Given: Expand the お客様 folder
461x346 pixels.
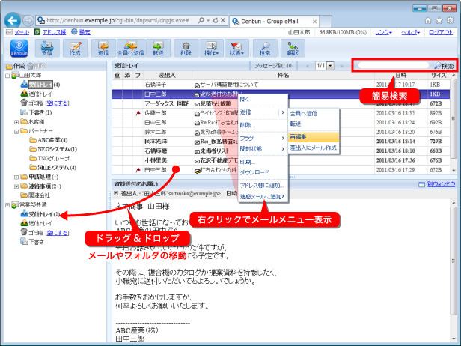Looking at the screenshot, I should [16, 122].
